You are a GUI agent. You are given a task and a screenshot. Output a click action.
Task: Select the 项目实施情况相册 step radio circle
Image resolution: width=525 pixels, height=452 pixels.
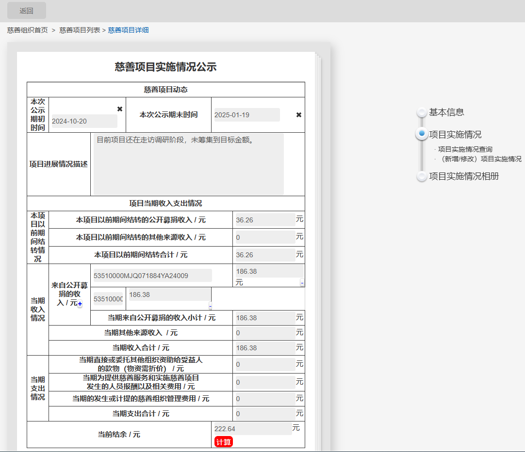click(422, 176)
